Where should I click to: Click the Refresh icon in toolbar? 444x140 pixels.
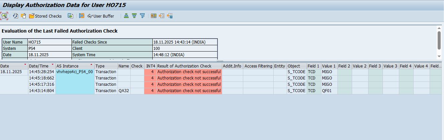tap(15, 16)
